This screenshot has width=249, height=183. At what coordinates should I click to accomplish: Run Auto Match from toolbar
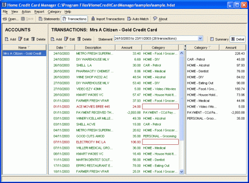[138, 19]
